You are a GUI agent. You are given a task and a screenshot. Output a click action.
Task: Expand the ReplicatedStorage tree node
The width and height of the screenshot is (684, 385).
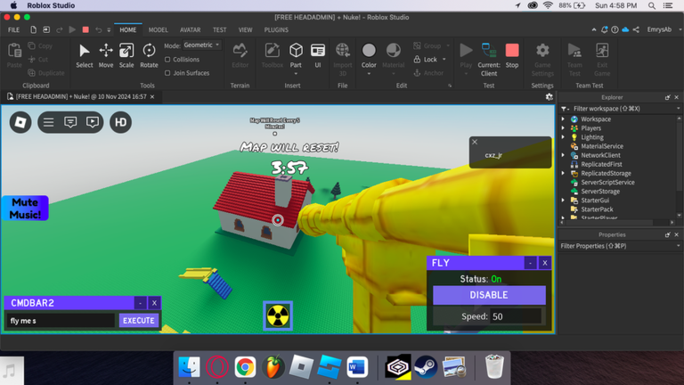pos(563,173)
